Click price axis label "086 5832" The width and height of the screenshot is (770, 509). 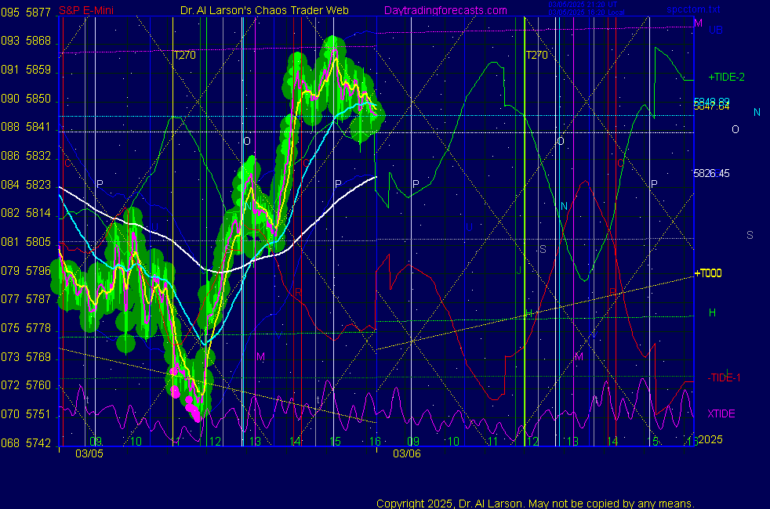(26, 156)
